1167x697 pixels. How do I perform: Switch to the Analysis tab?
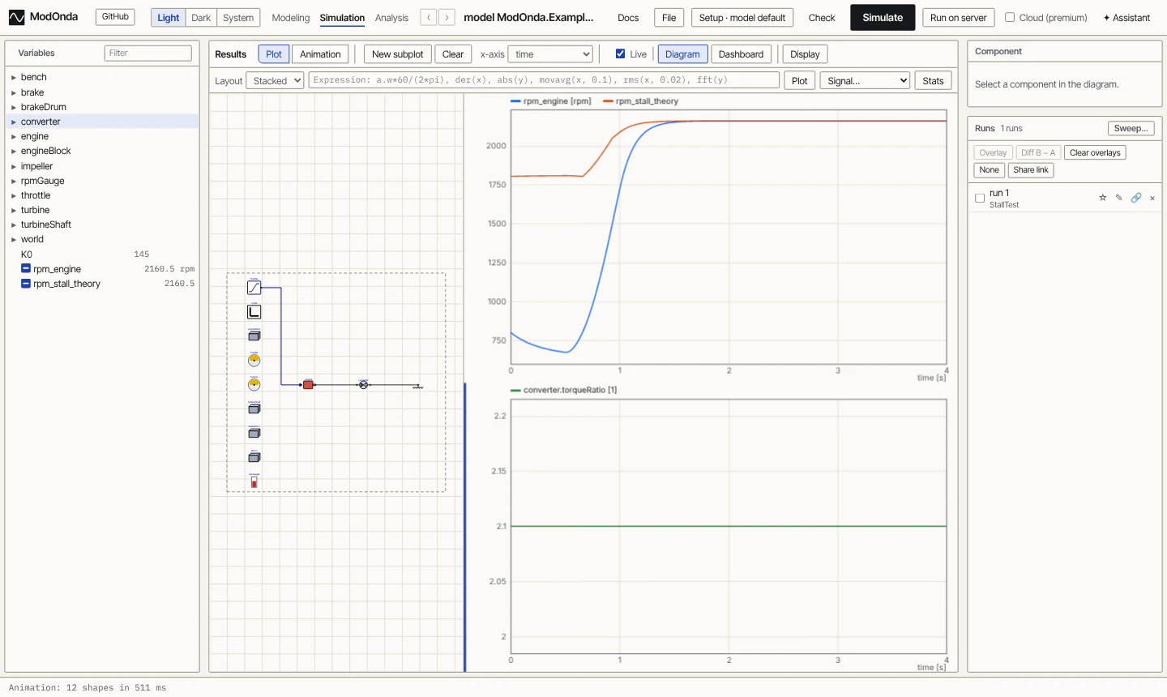(x=391, y=18)
